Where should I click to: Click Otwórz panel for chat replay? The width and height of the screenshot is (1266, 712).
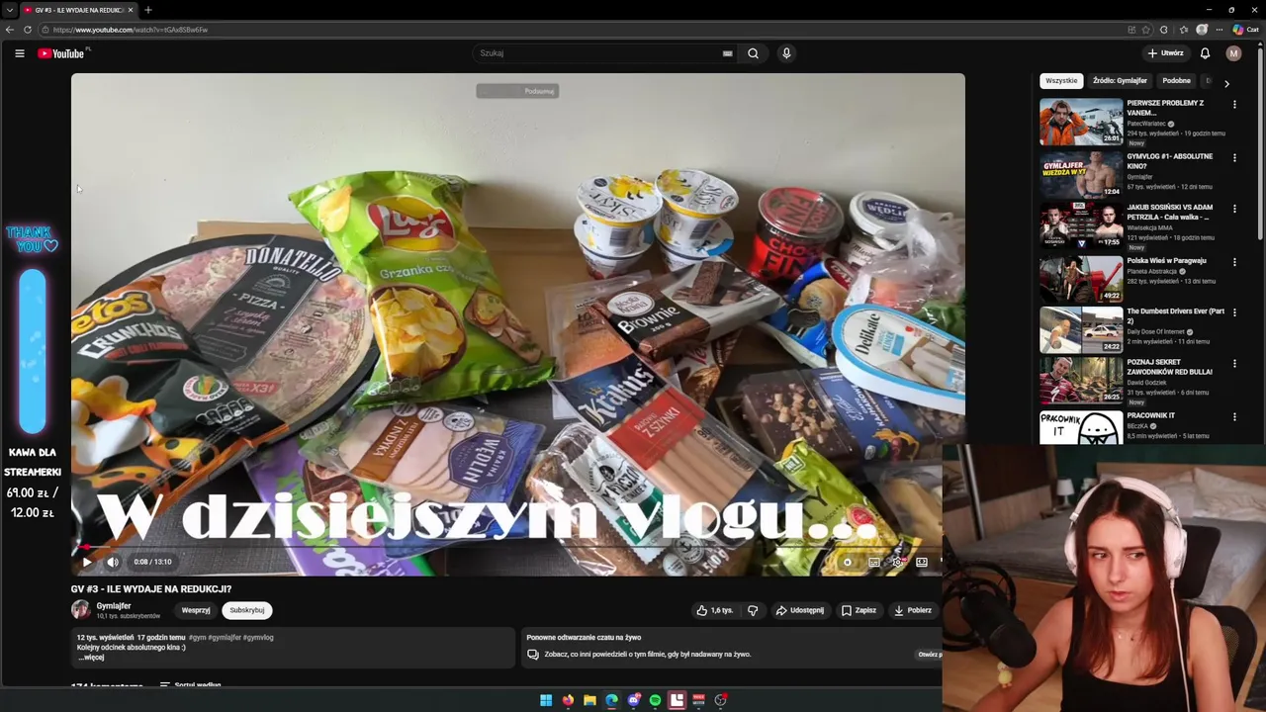tap(929, 654)
